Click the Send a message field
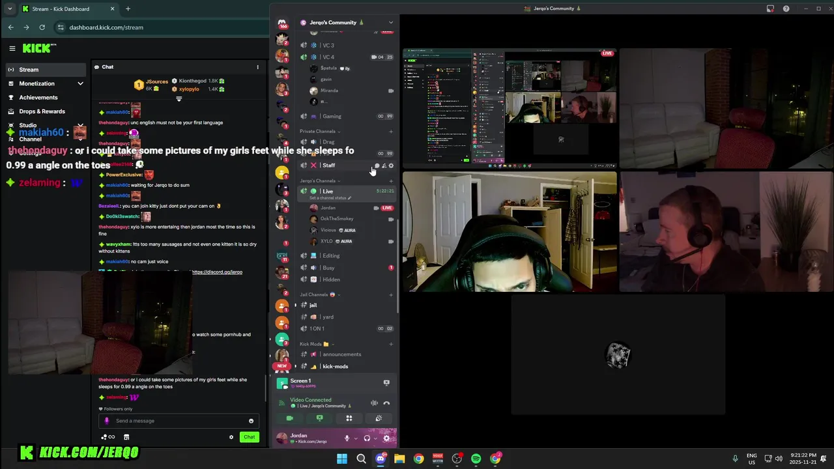This screenshot has width=834, height=469. (x=179, y=421)
